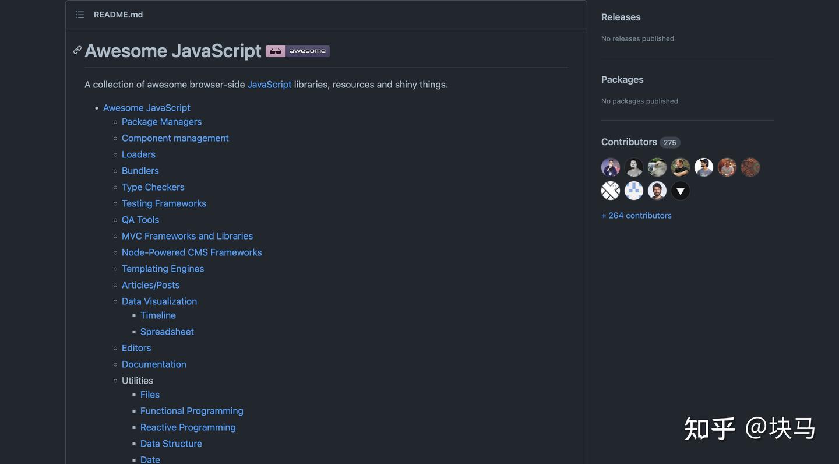Jump to Component management section
The height and width of the screenshot is (464, 839).
(175, 138)
